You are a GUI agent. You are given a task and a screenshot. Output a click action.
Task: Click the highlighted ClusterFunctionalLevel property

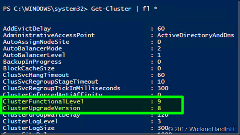point(43,101)
